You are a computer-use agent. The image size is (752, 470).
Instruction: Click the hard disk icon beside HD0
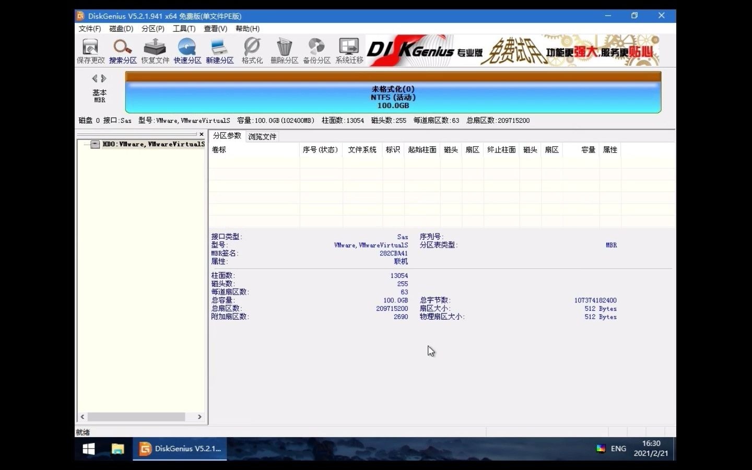click(x=95, y=145)
